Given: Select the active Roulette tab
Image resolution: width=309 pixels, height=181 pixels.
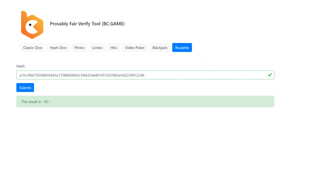Looking at the screenshot, I should coord(182,48).
